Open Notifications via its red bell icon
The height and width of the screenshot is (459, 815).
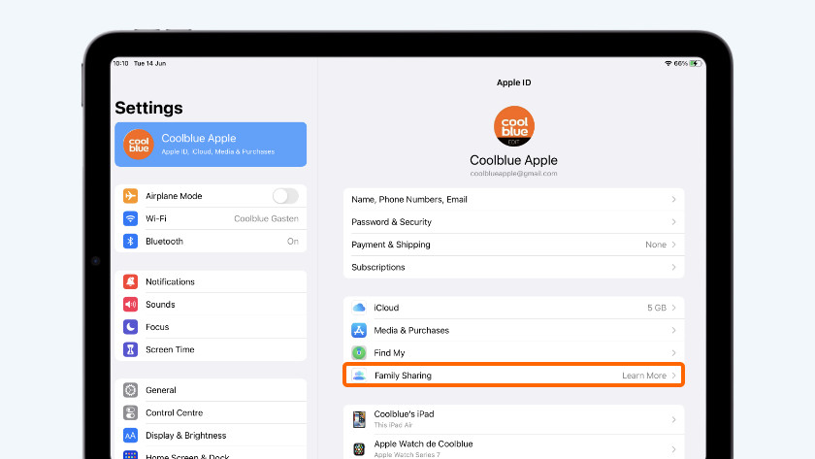click(130, 281)
